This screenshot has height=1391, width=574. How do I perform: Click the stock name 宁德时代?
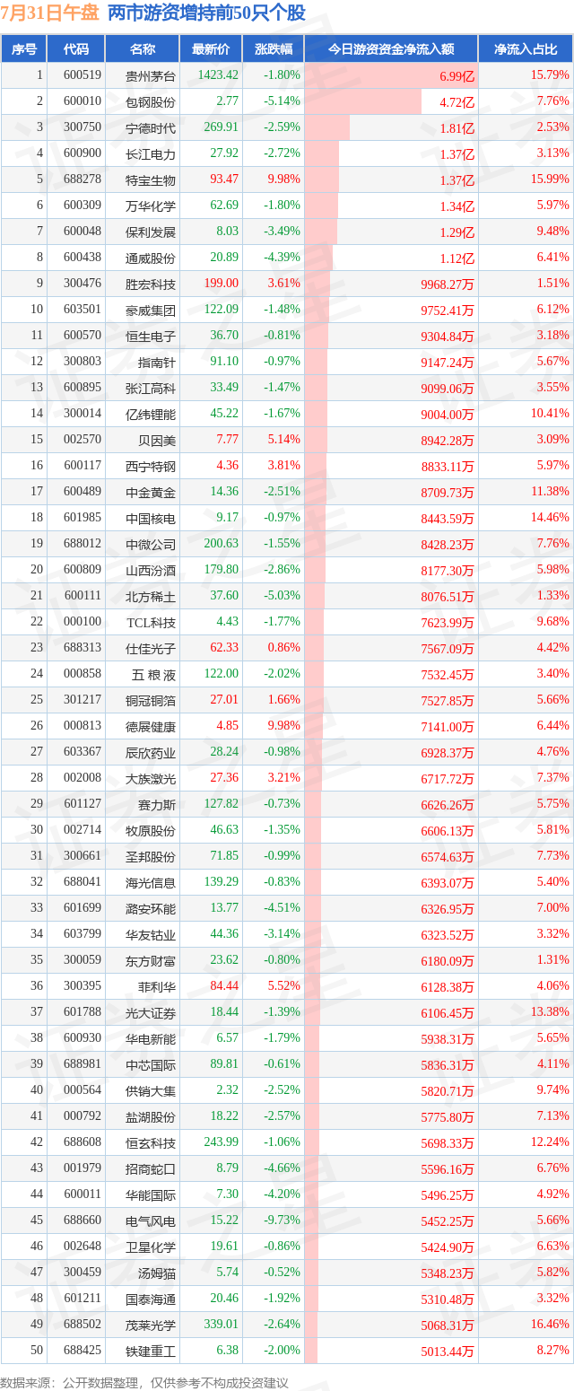coord(151,127)
